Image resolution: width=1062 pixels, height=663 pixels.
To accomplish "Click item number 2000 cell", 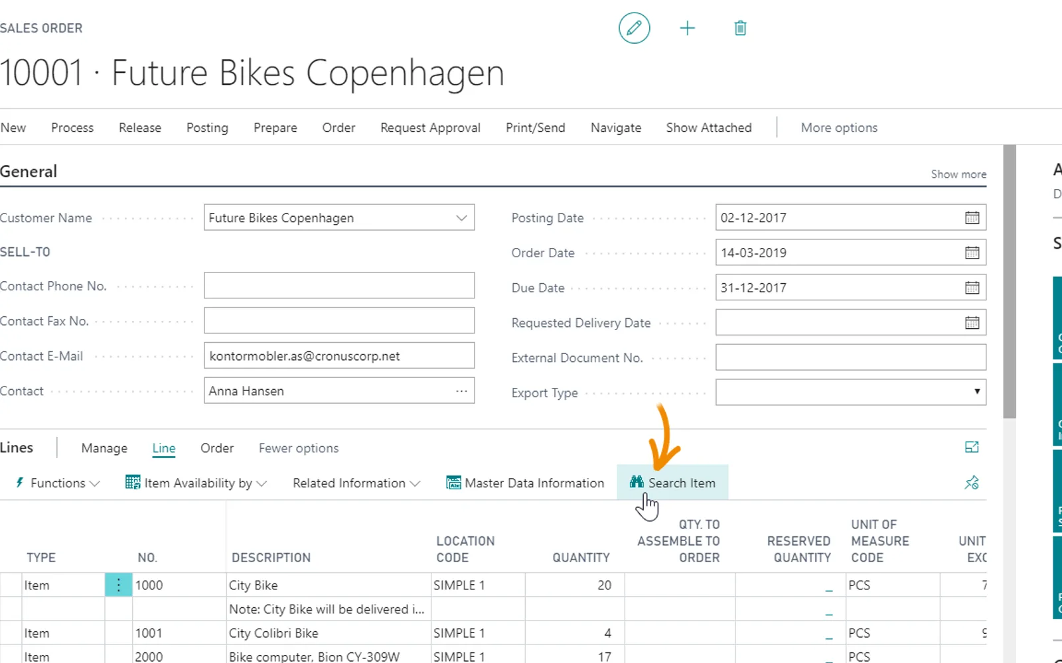I will [x=179, y=656].
